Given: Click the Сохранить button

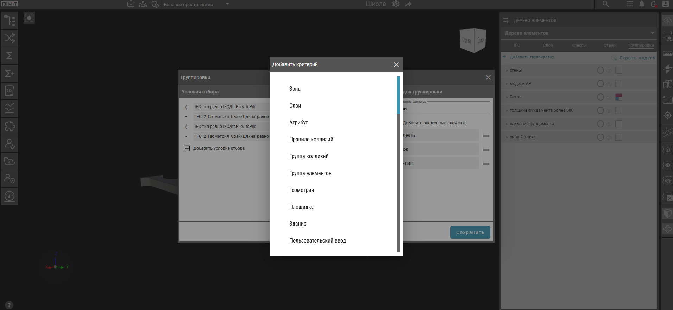Looking at the screenshot, I should (470, 232).
